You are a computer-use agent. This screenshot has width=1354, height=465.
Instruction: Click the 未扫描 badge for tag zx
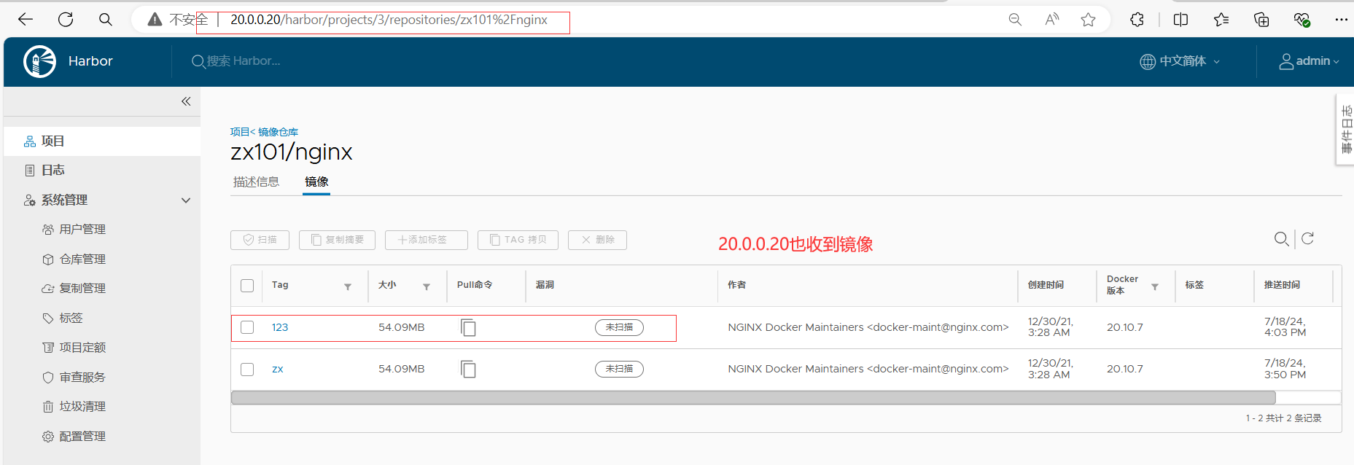(x=619, y=370)
